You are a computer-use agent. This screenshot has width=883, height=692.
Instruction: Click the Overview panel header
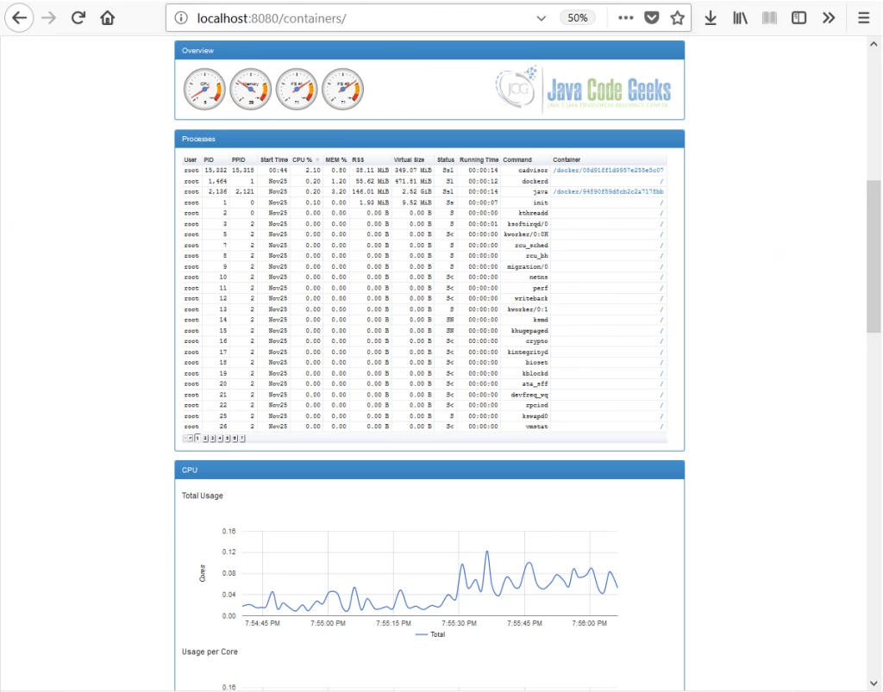pos(429,51)
